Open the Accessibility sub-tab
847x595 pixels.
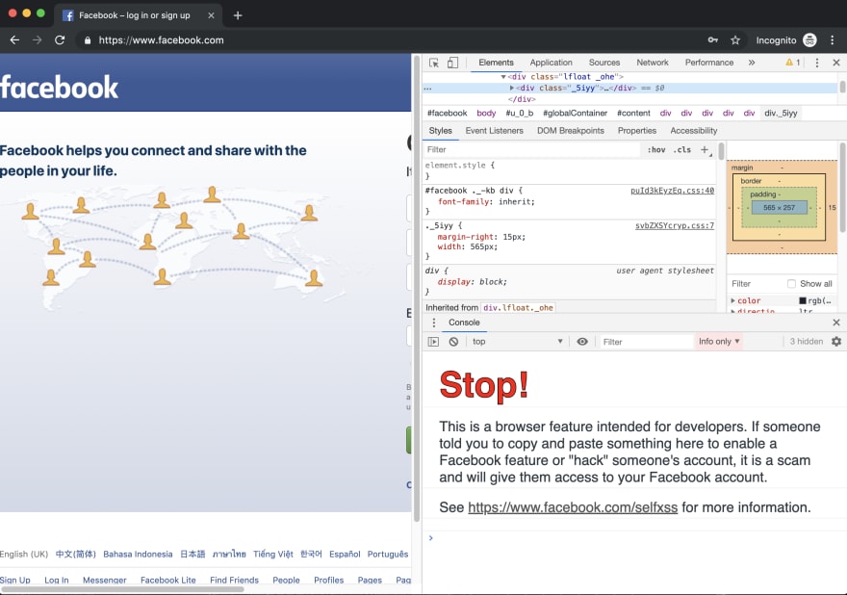[694, 131]
